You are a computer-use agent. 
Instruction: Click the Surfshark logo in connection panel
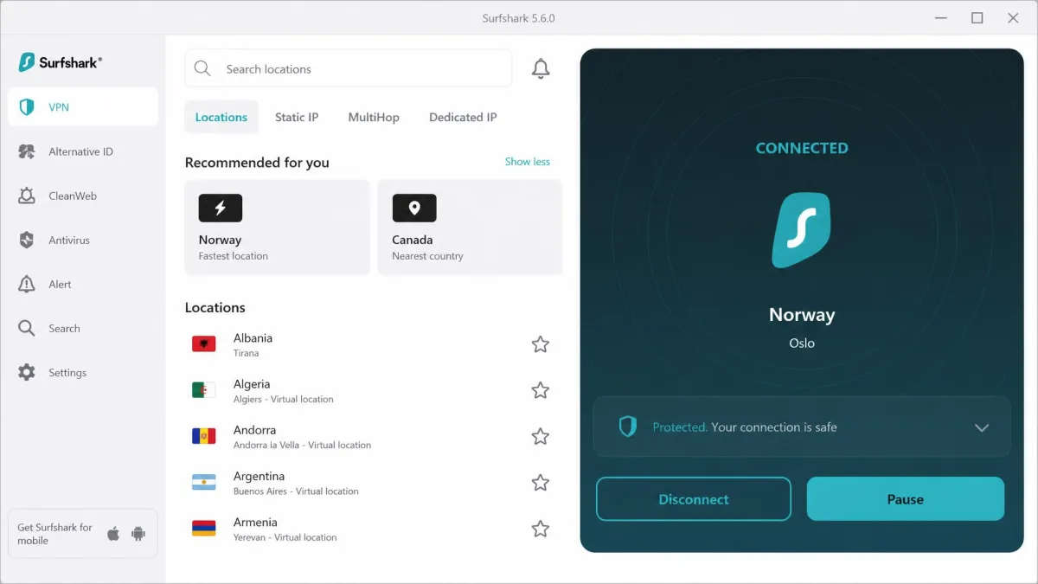tap(801, 230)
